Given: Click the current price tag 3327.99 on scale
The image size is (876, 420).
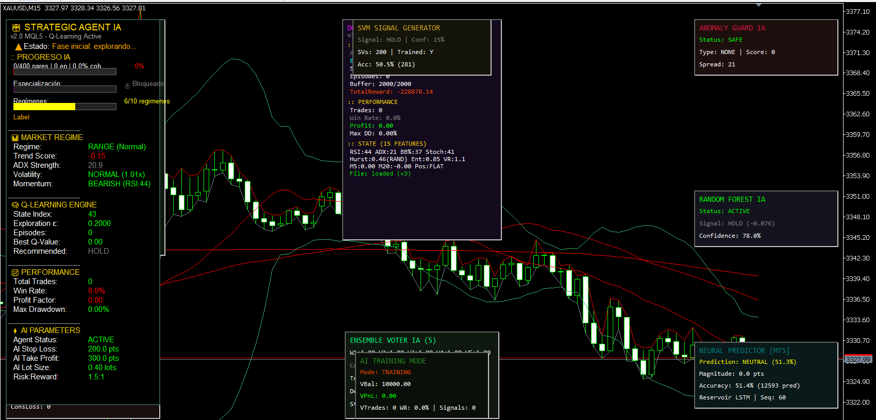Looking at the screenshot, I should 857,360.
